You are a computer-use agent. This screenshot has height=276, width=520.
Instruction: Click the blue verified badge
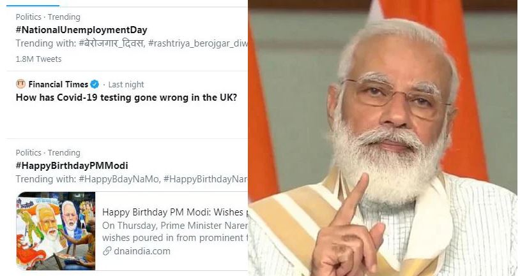95,84
